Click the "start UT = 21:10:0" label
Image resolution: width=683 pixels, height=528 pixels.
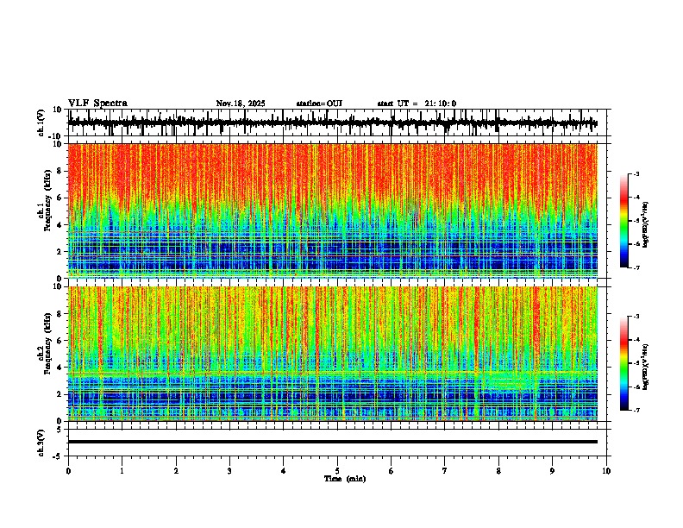417,104
